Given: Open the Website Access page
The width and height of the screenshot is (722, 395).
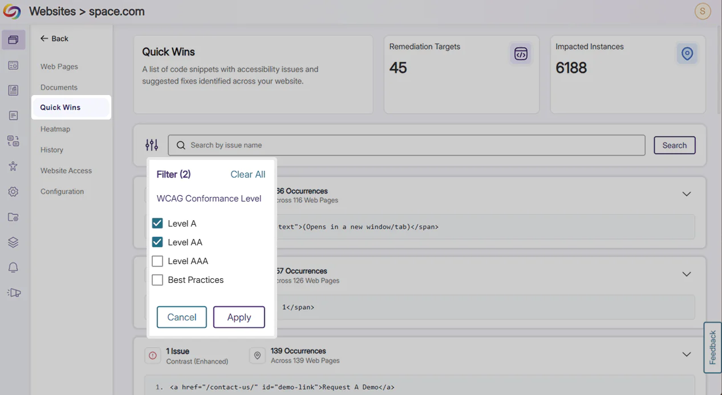Looking at the screenshot, I should click(x=66, y=170).
